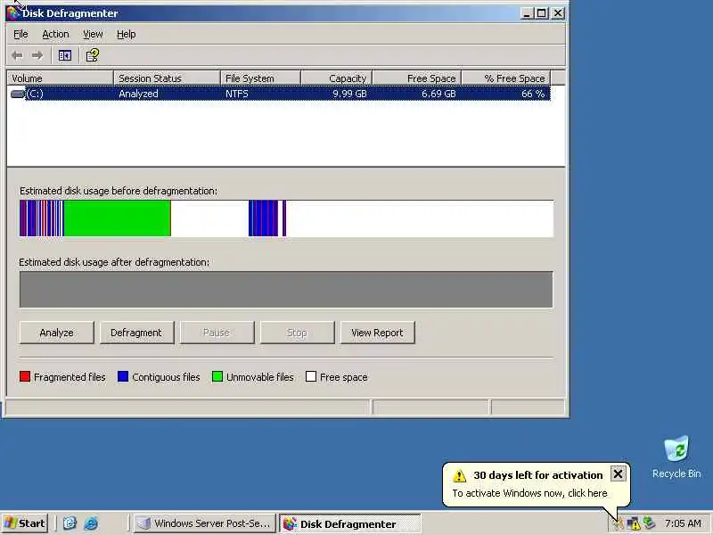The image size is (713, 535).
Task: Sort by Session Status column header
Action: pos(167,78)
